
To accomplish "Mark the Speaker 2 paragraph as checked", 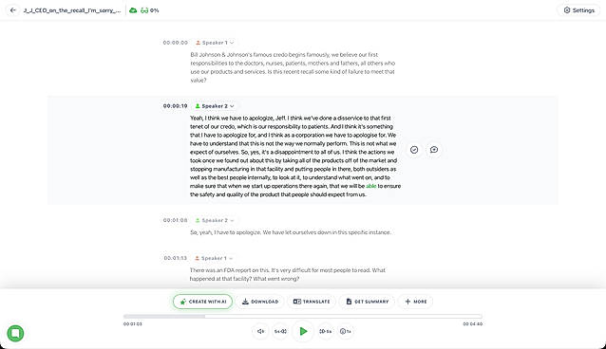I will [414, 150].
